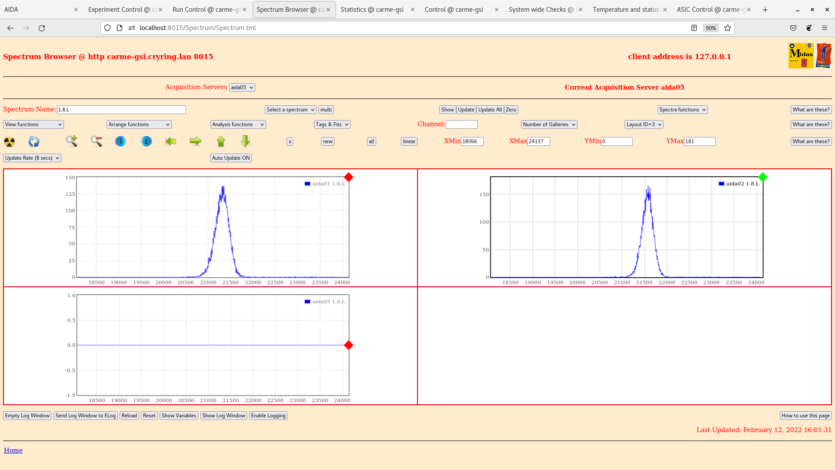Click the blue refresh arrows icon
This screenshot has width=835, height=470.
pyautogui.click(x=34, y=141)
